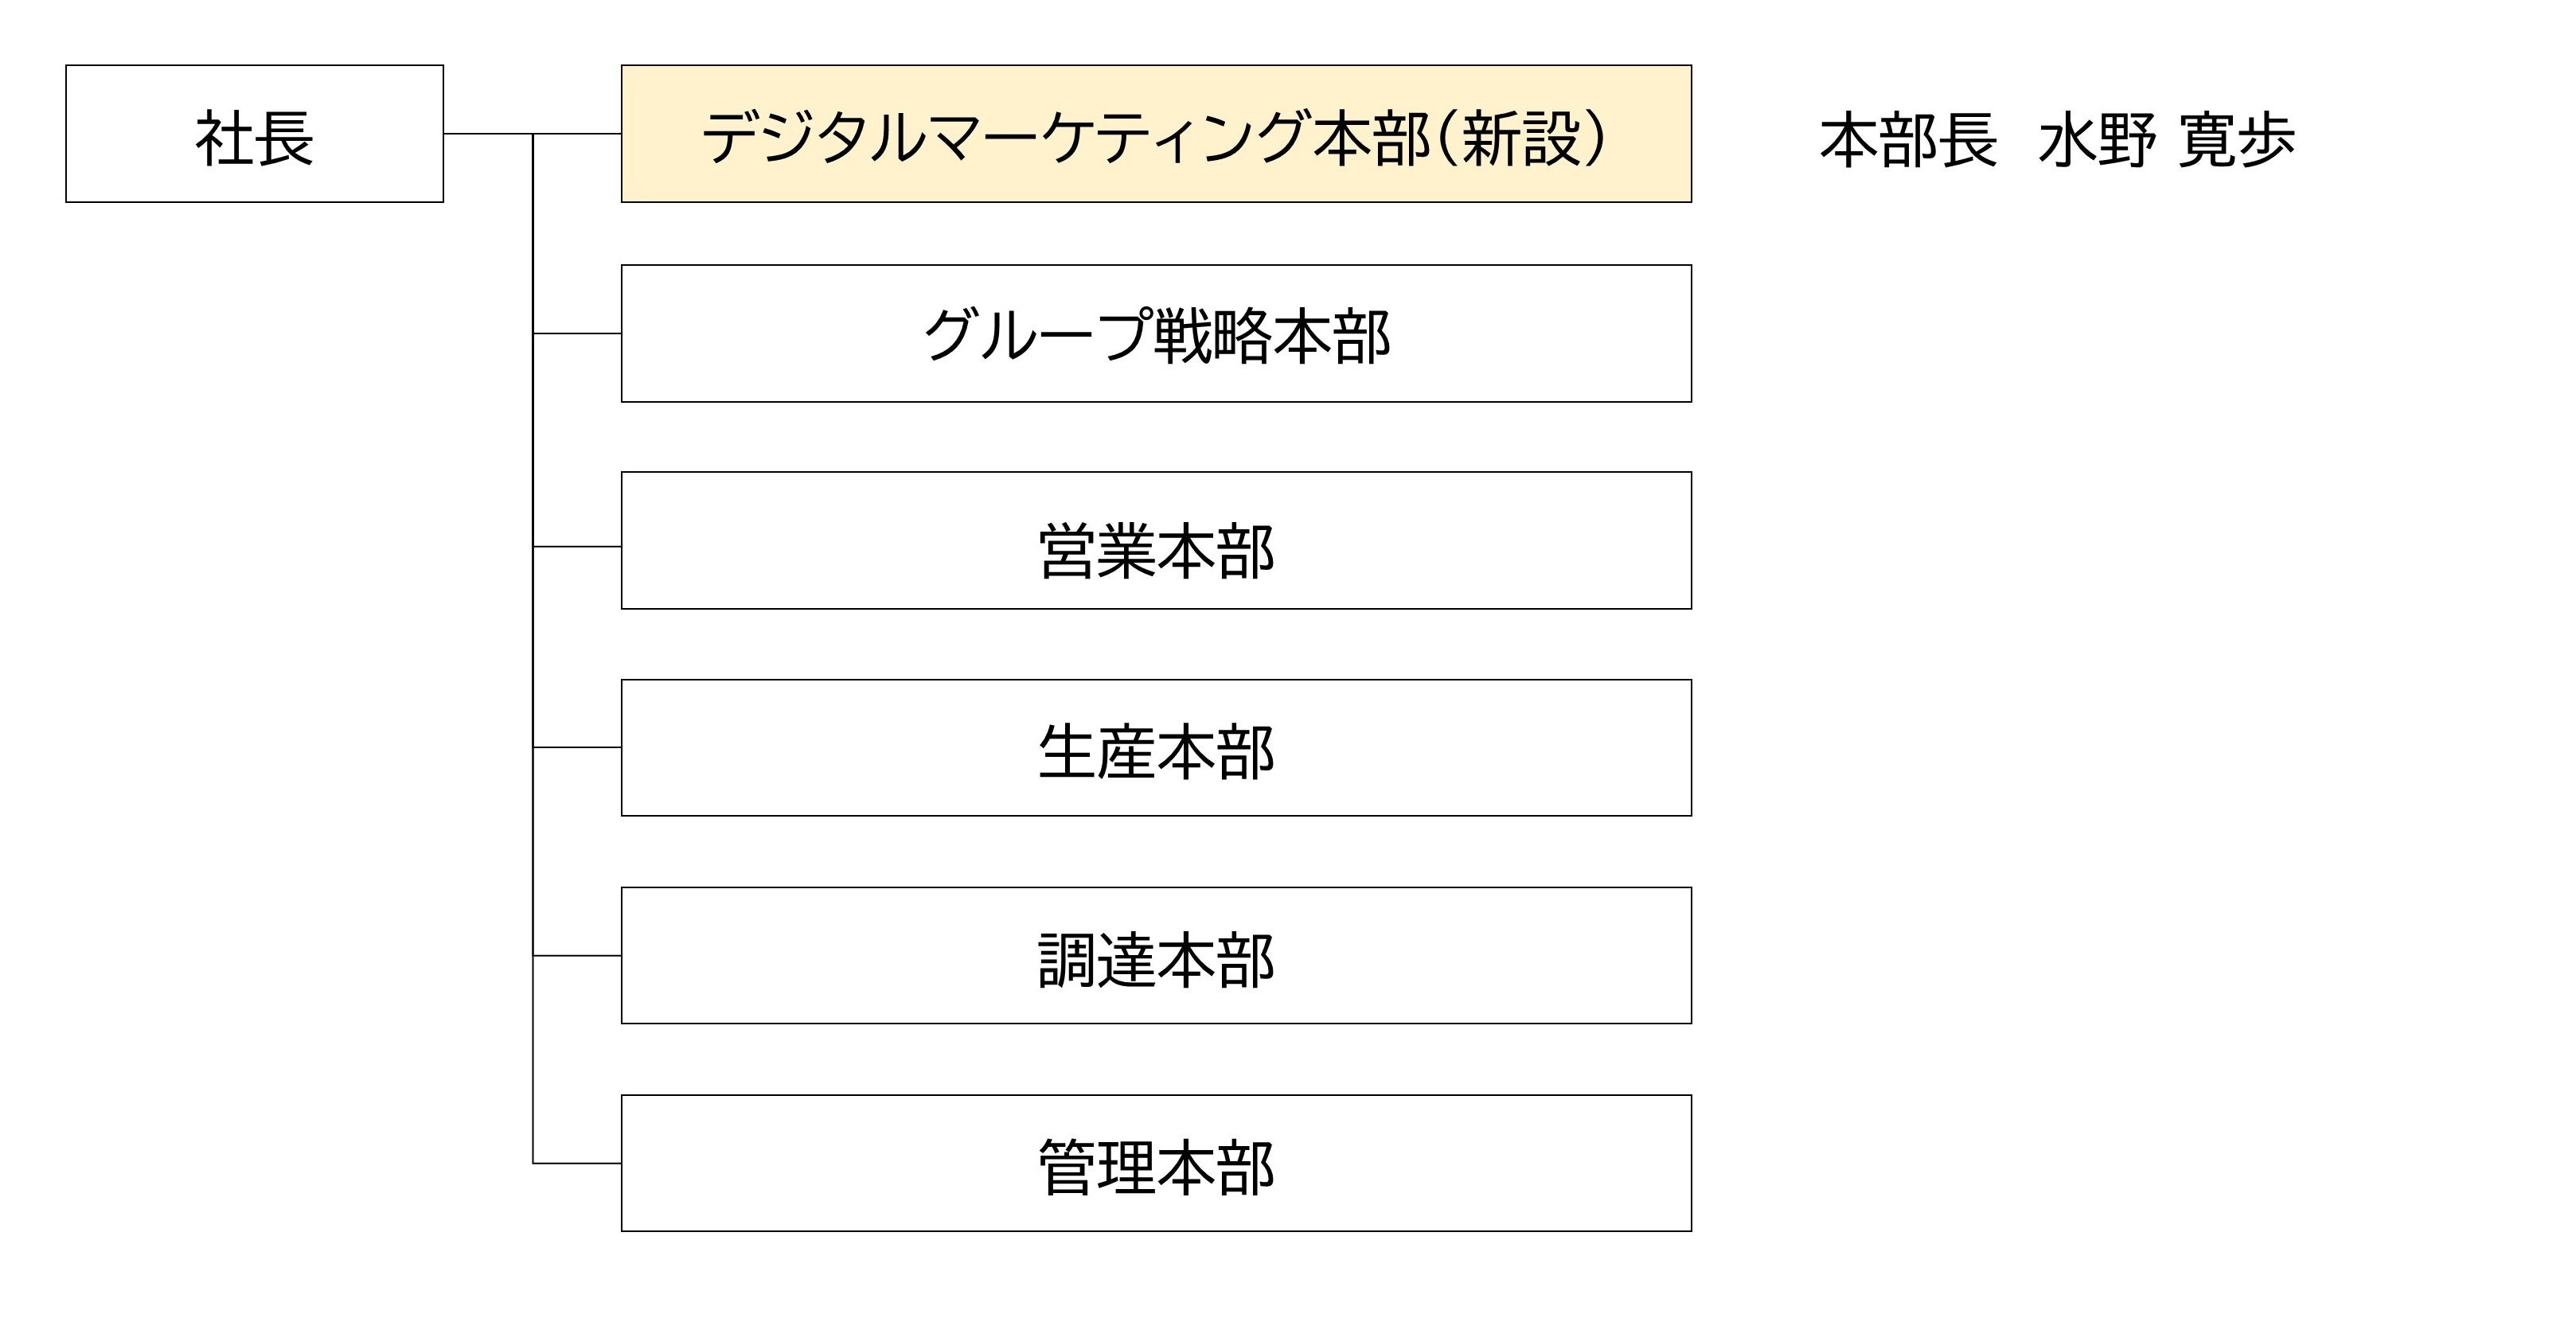
Task: Select the 管理本部 box
Action: pos(1155,1163)
